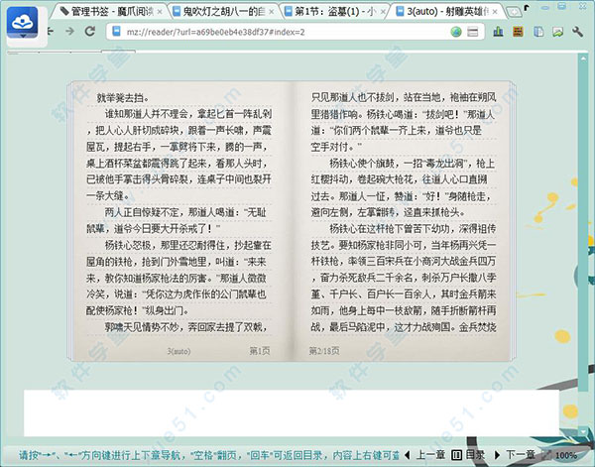Close the 鬼吹灯之胡八一 tab
Viewport: 595px width, 467px height.
click(x=272, y=12)
